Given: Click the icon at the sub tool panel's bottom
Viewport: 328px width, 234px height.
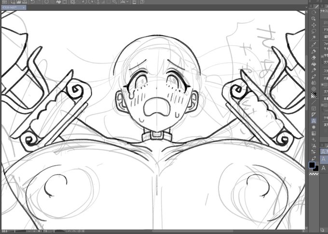Looking at the screenshot, I should pyautogui.click(x=322, y=230).
